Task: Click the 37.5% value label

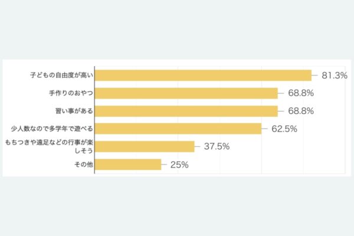Action: tap(217, 146)
